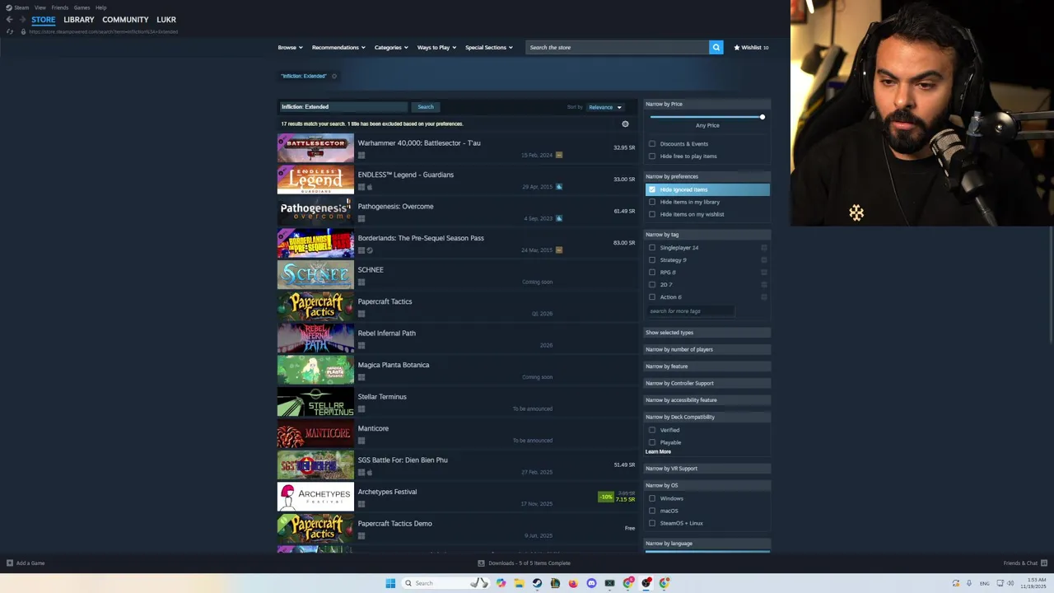Open the Special Sections dropdown
This screenshot has height=593, width=1054.
tap(489, 47)
